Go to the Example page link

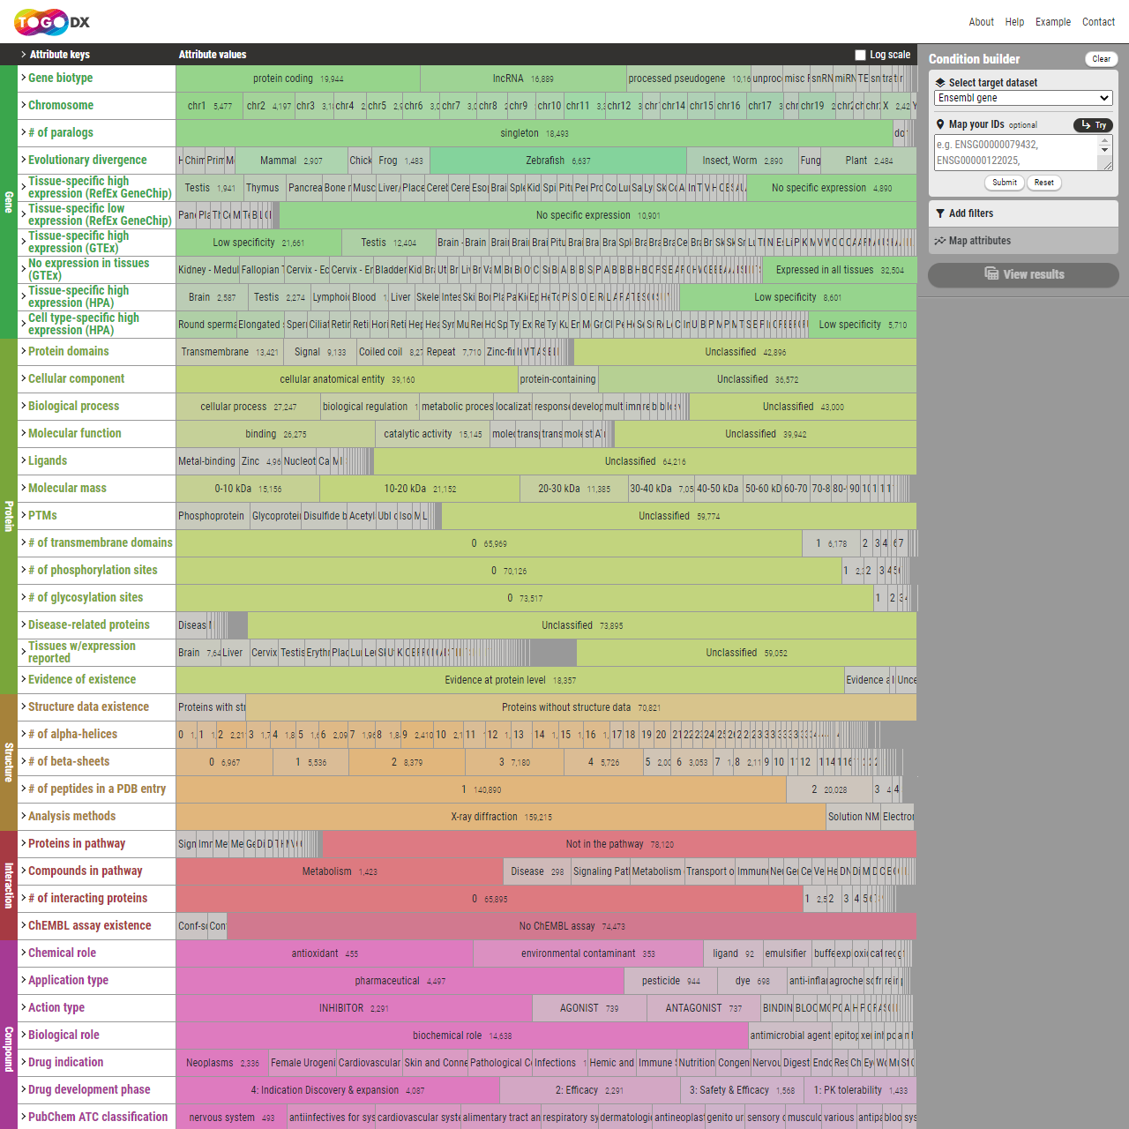point(1052,22)
